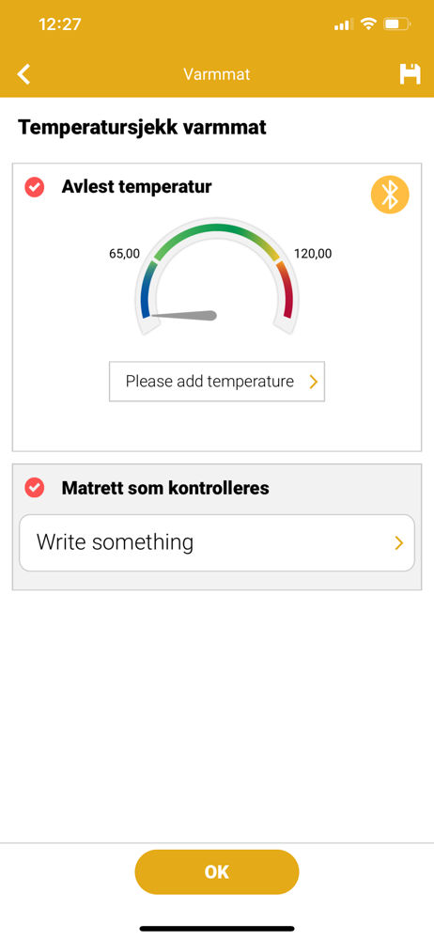Tap the Avlest temperatur label
The image size is (434, 940).
pos(136,187)
